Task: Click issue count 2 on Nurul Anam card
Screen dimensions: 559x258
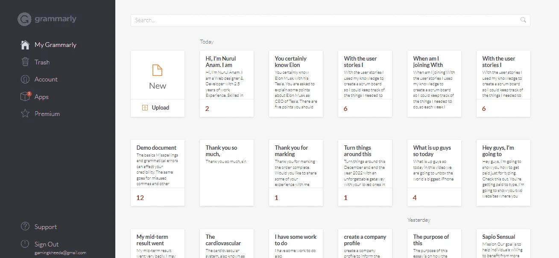Action: pyautogui.click(x=207, y=108)
